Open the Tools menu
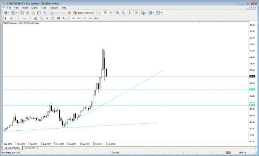The height and width of the screenshot is (156, 259). pos(44,7)
